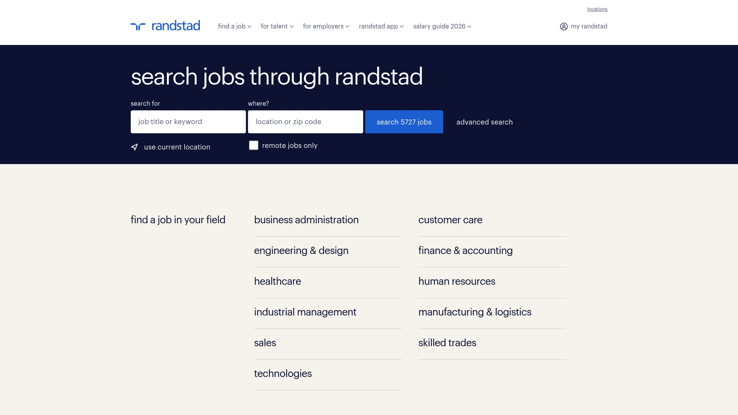The height and width of the screenshot is (415, 738).
Task: Go to the skilled trades job field
Action: point(447,343)
